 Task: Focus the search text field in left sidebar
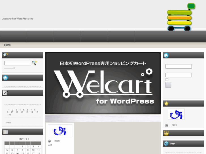[18, 63]
